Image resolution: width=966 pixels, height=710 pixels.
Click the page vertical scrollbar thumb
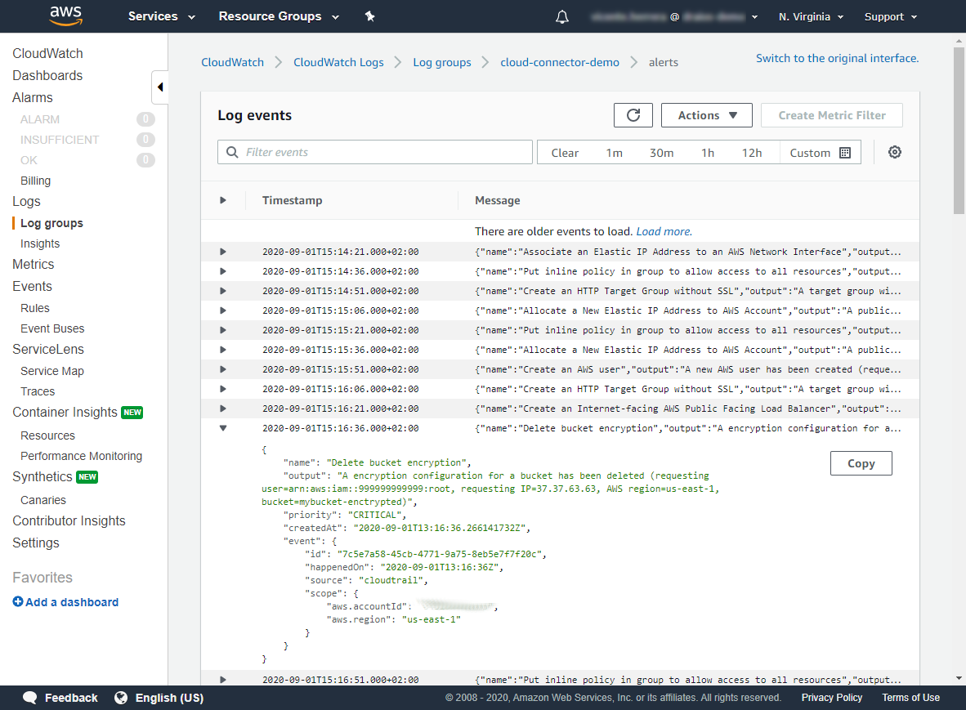tap(959, 130)
